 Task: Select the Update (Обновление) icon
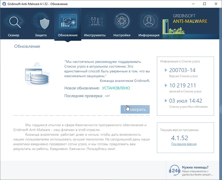[x=68, y=21]
